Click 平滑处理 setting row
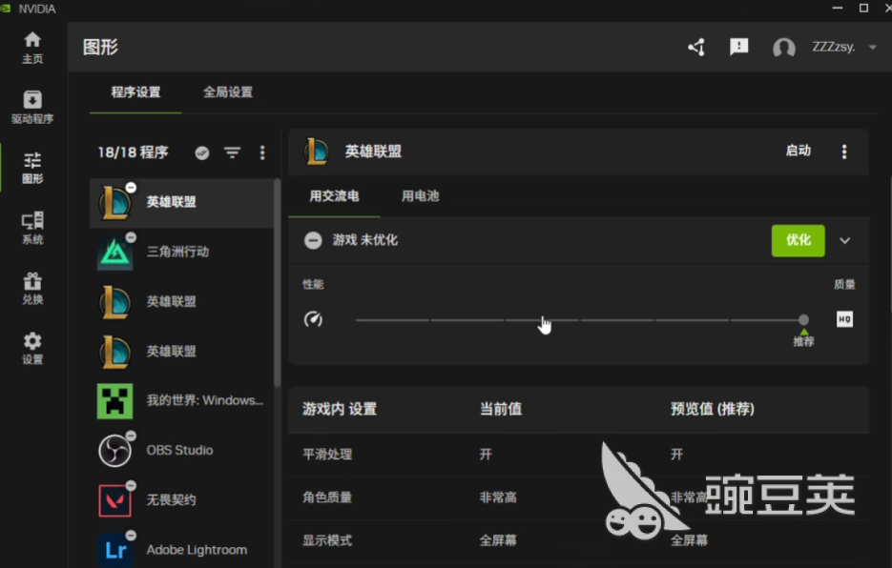 coord(578,455)
